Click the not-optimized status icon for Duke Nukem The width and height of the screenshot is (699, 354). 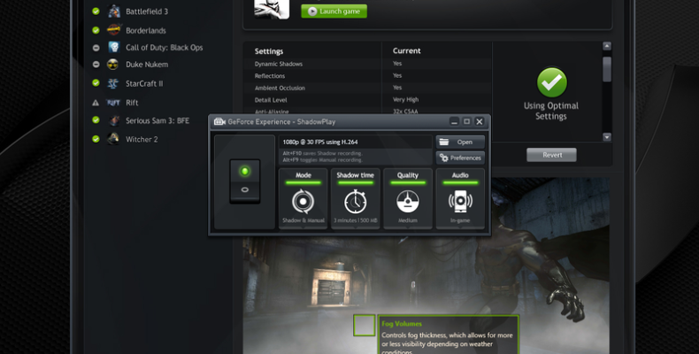click(x=96, y=65)
